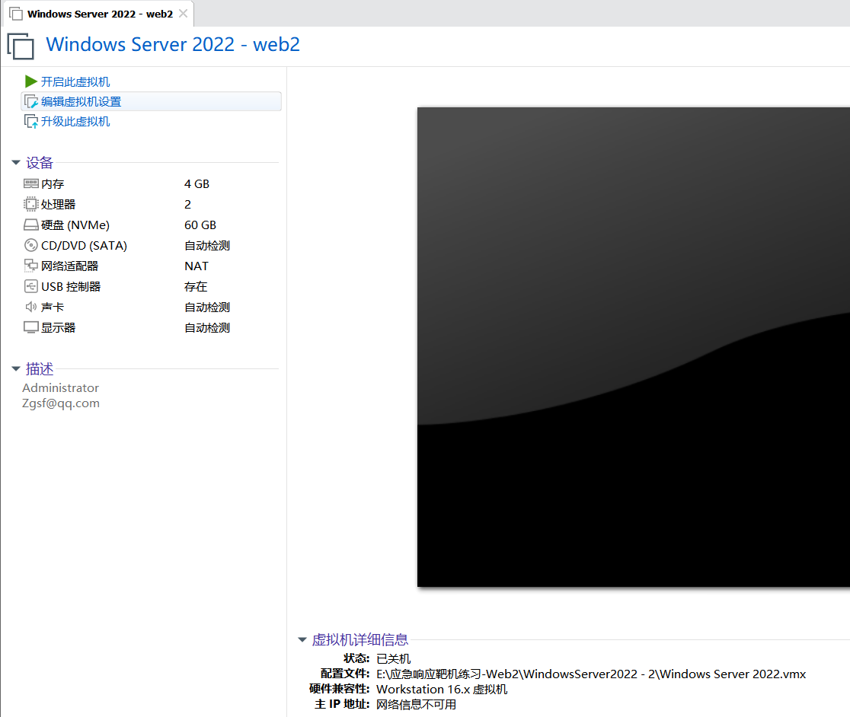Click the 主 IP 地址 label
The width and height of the screenshot is (850, 717).
coord(342,704)
